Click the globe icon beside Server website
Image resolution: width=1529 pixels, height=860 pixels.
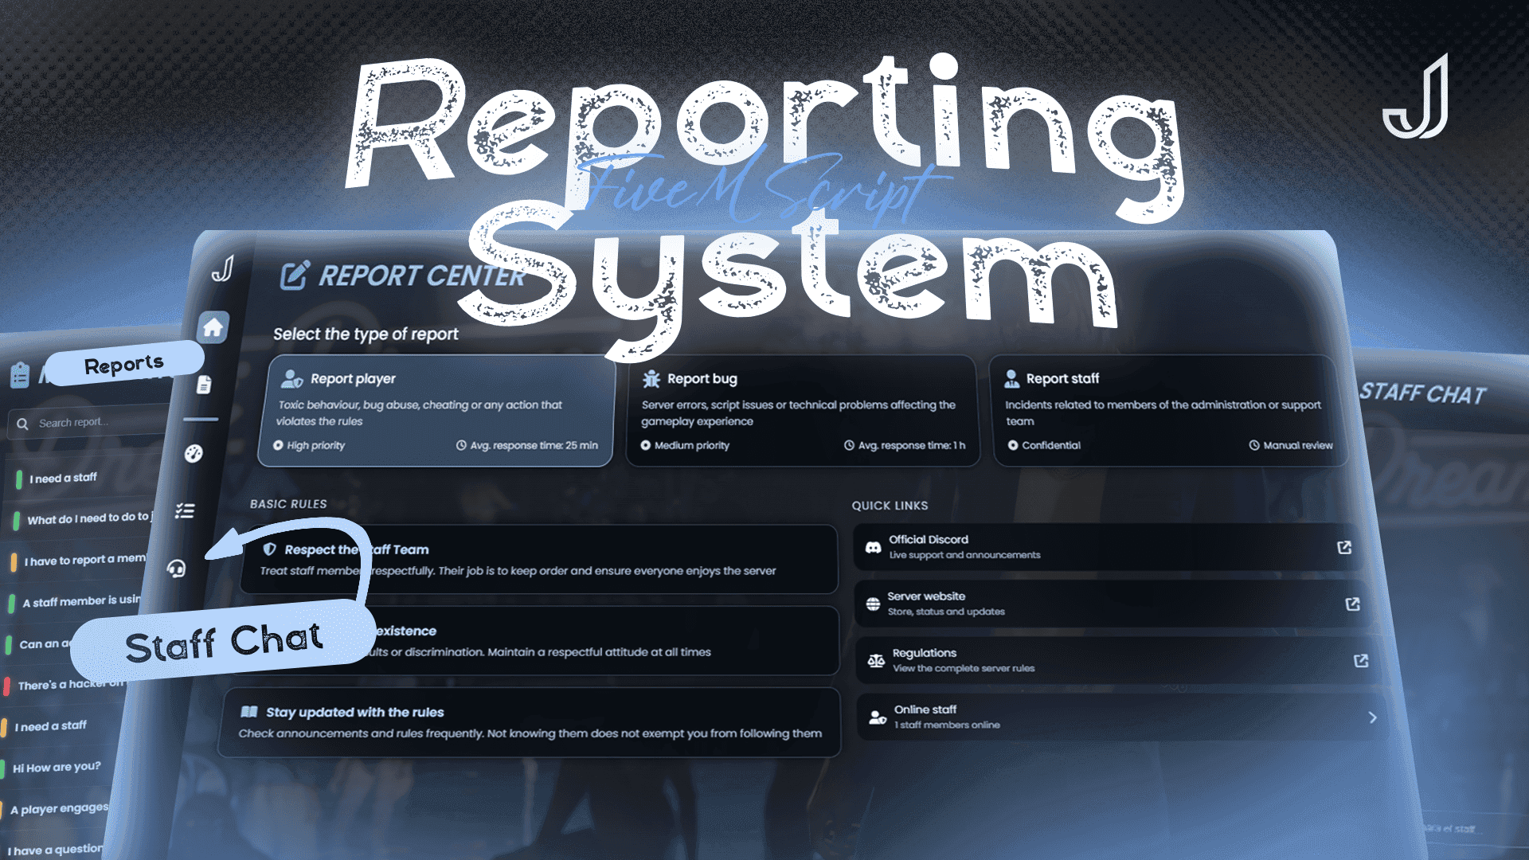click(872, 604)
